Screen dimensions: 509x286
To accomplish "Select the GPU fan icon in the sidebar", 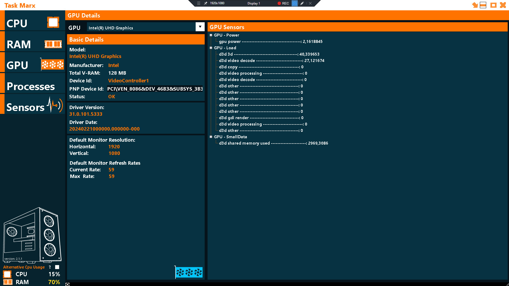I will tap(52, 64).
